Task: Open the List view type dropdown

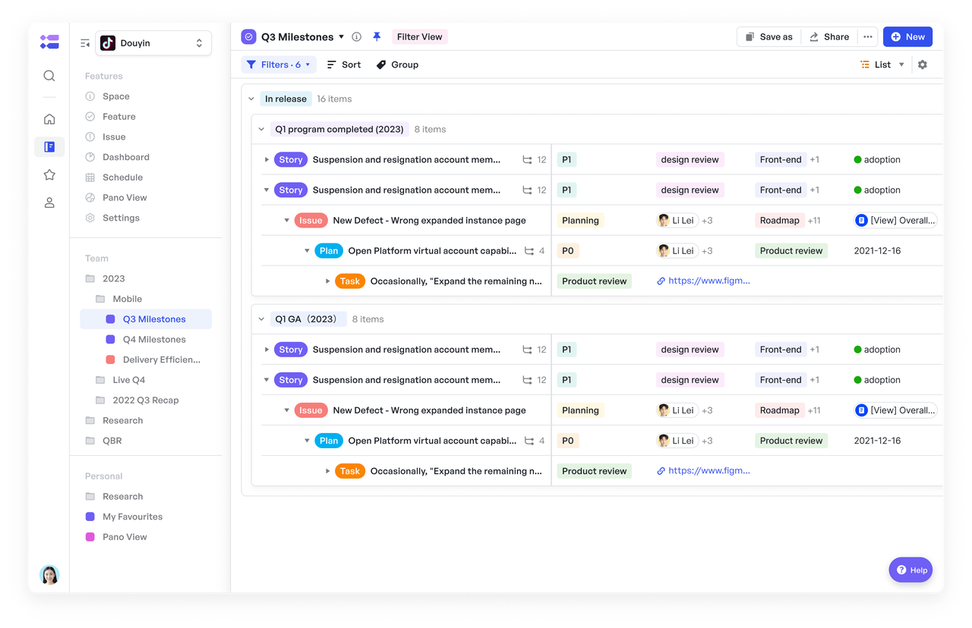Action: point(882,64)
